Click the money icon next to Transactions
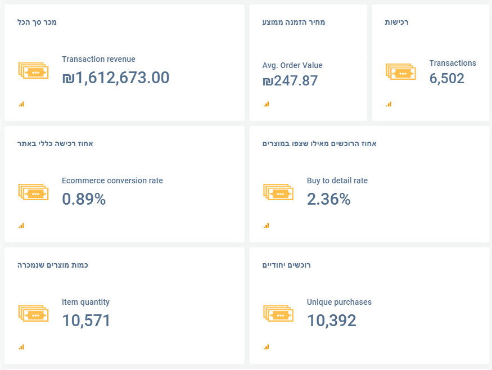Viewport: 492px width, 370px height. 401,71
